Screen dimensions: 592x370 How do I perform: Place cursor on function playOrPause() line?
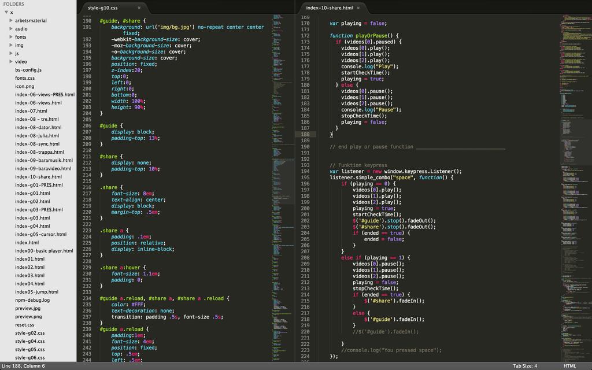click(364, 36)
